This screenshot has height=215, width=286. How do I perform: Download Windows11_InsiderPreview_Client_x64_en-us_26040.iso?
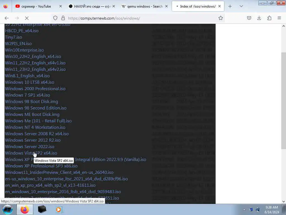[x=59, y=172]
